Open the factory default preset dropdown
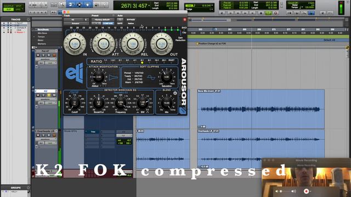Screen dimensions: 351x197 103,20
